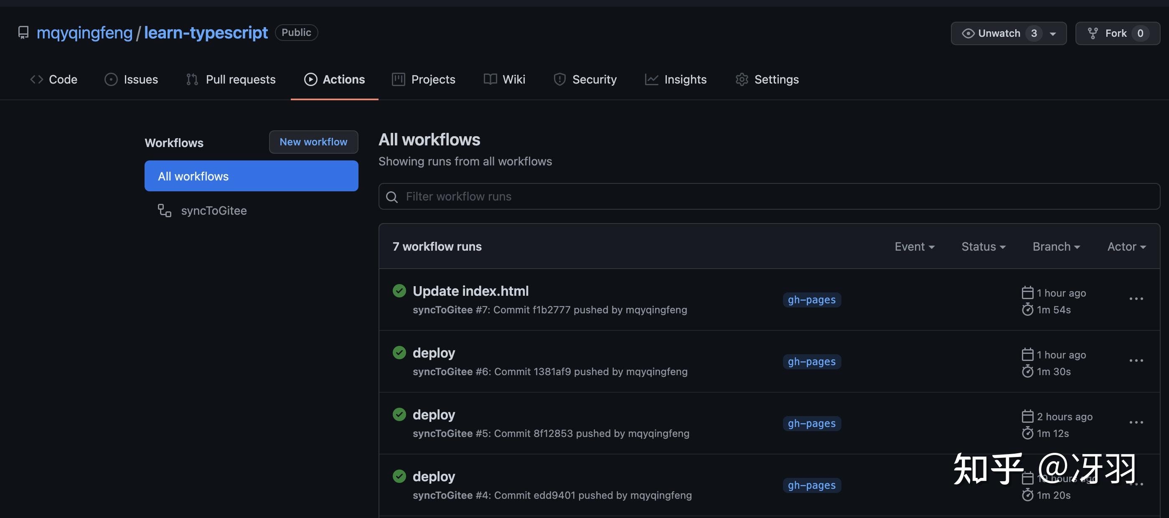
Task: Open more options for syncToGitee #6 run
Action: tap(1136, 361)
